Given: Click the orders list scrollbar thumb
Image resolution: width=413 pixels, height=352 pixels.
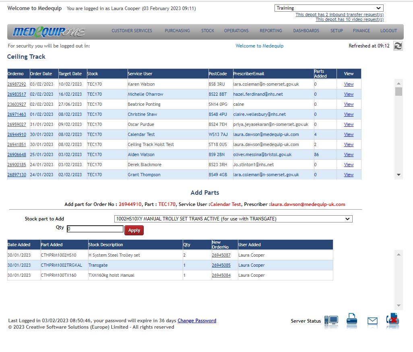Looking at the screenshot, I should click(399, 91).
